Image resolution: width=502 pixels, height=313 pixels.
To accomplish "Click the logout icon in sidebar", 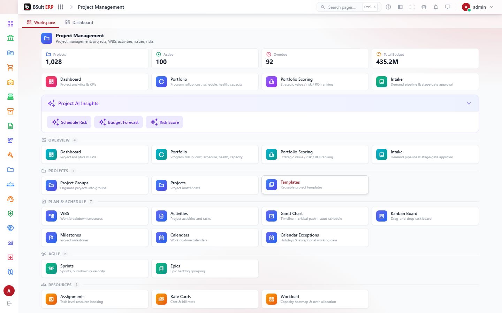I will (x=9, y=303).
